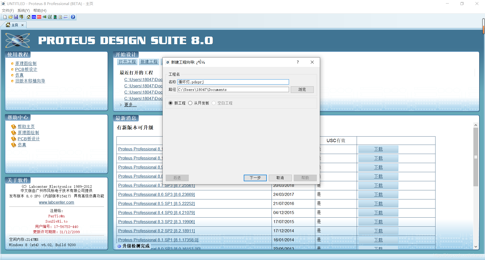Click 新建工程 on the home page
The width and height of the screenshot is (485, 260).
(149, 62)
